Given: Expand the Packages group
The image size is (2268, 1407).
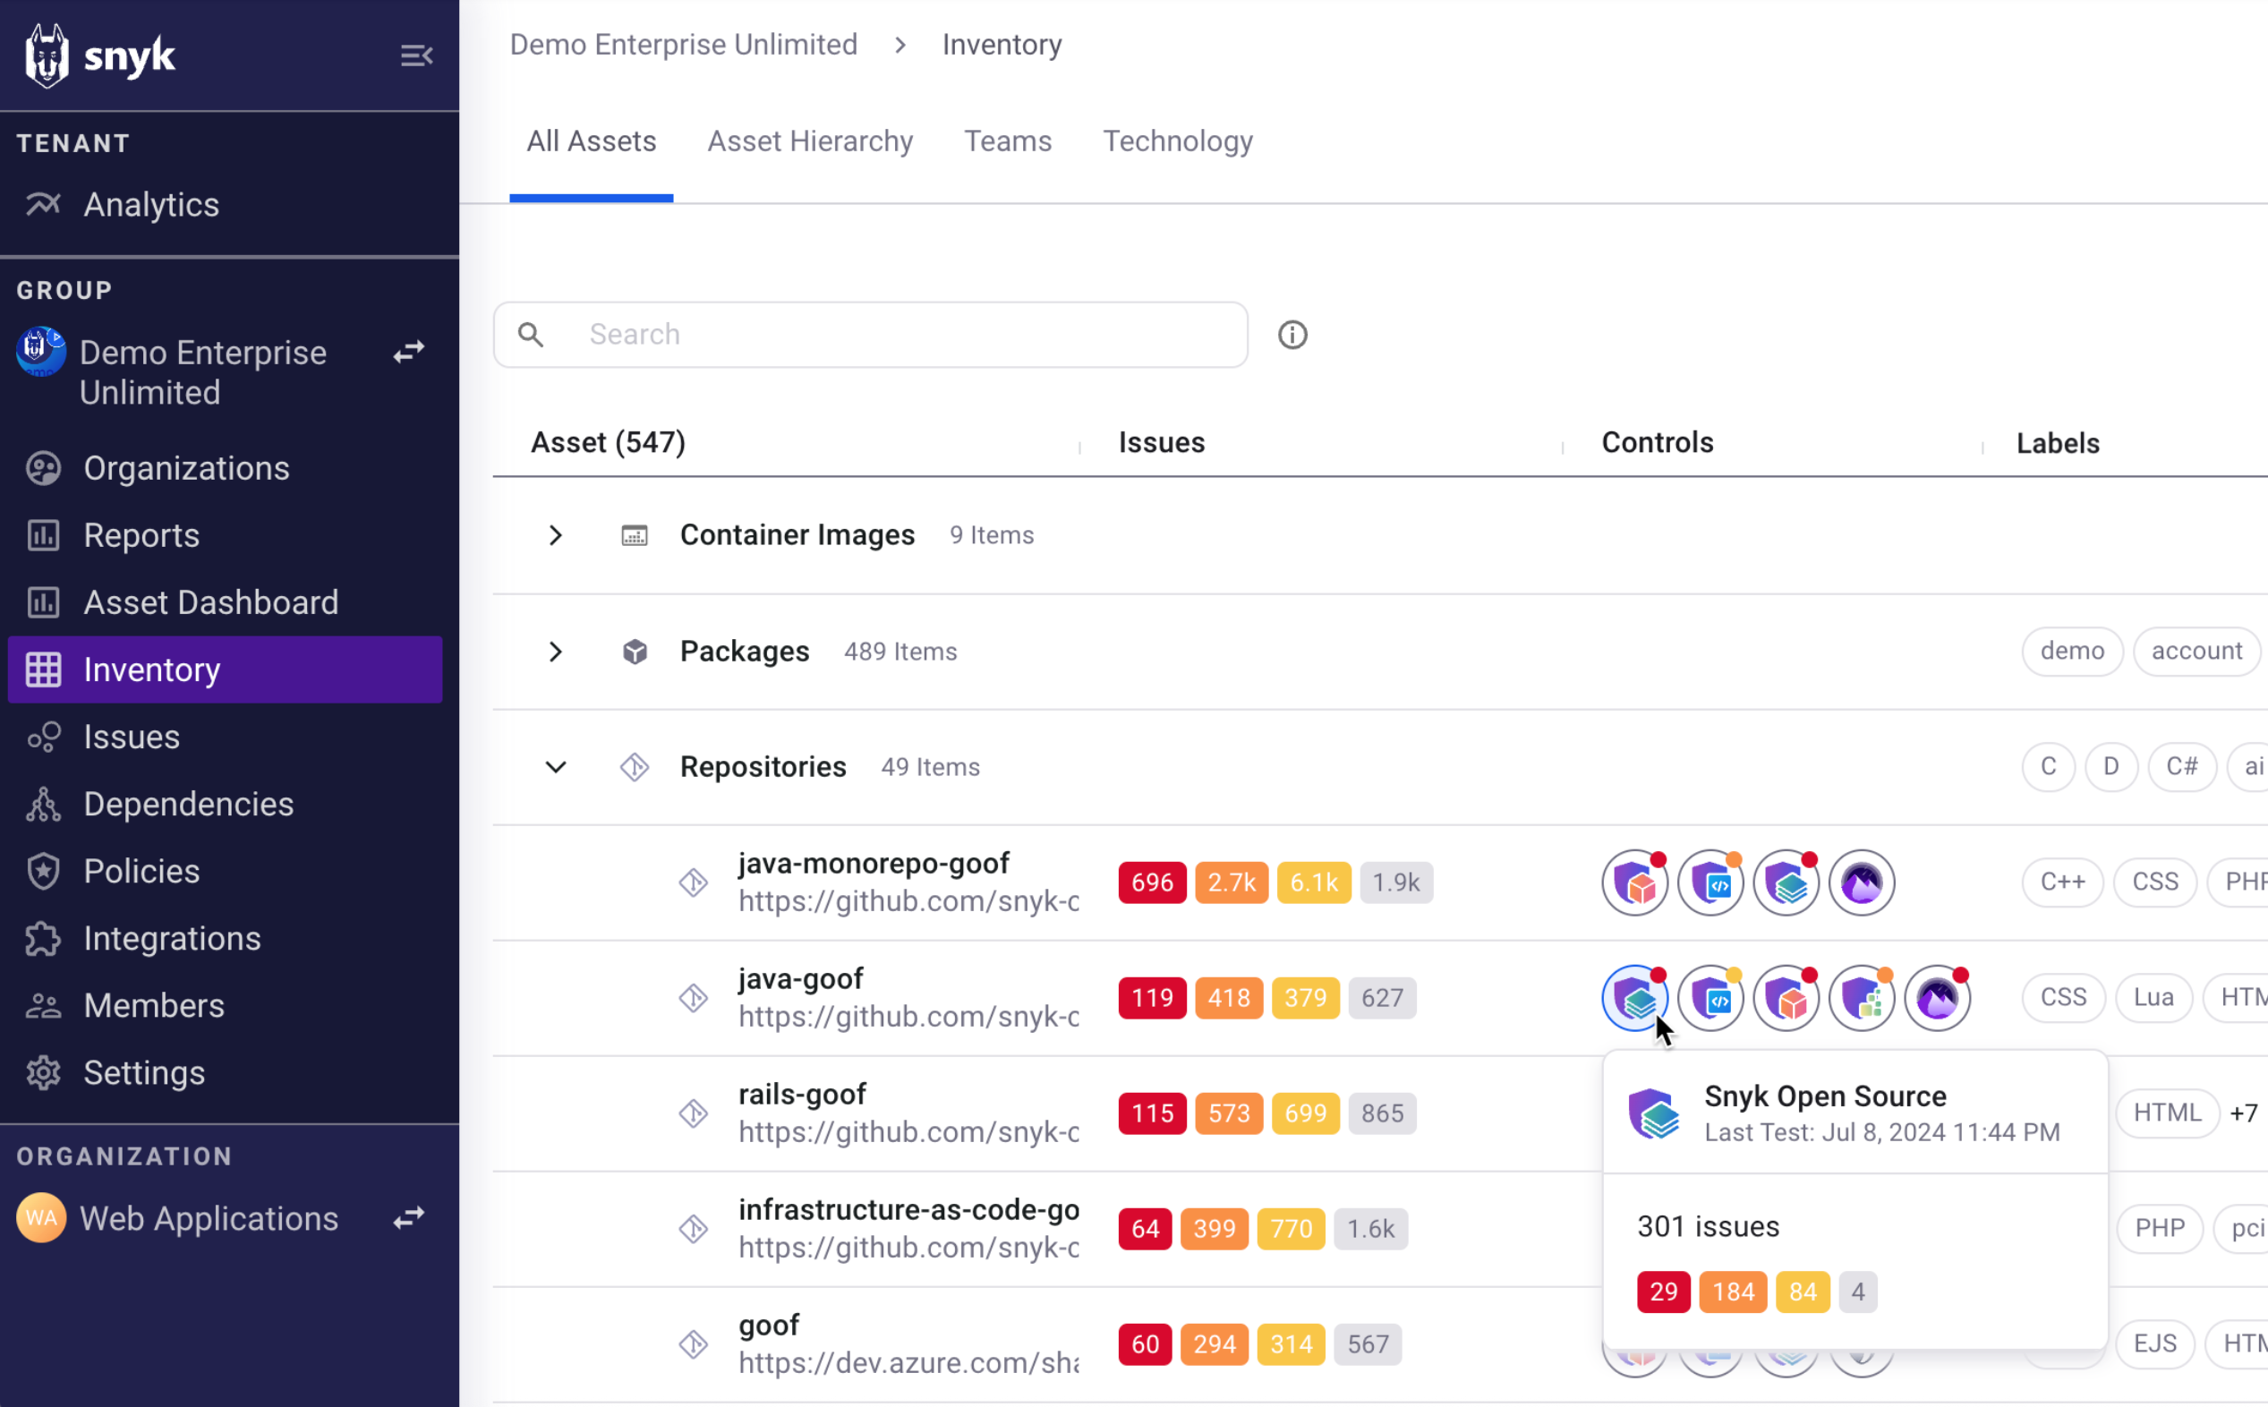Looking at the screenshot, I should (556, 652).
